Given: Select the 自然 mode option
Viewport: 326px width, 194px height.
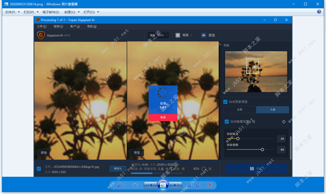Looking at the screenshot, I should (240, 110).
